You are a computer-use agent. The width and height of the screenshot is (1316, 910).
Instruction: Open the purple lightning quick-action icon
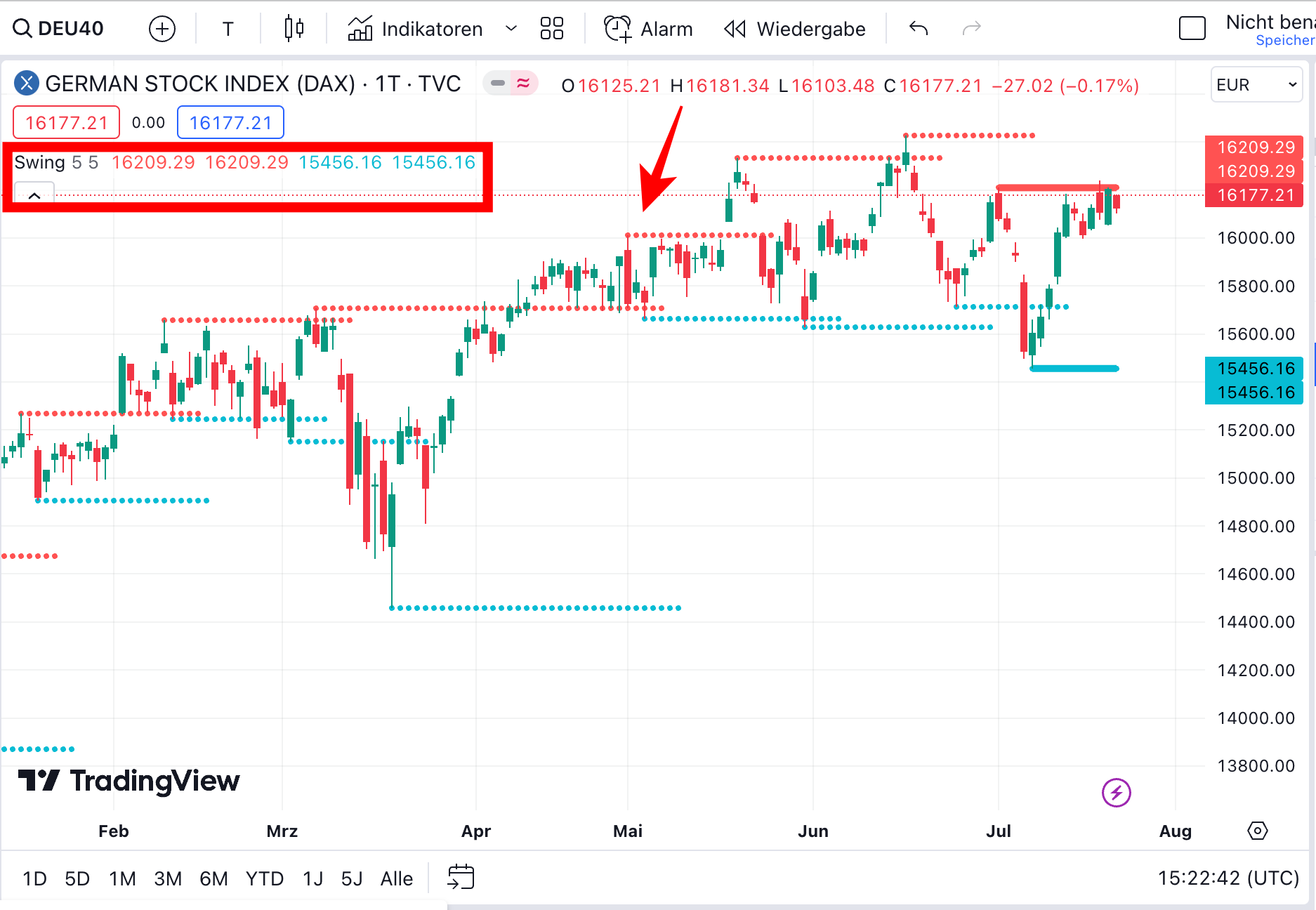1116,793
